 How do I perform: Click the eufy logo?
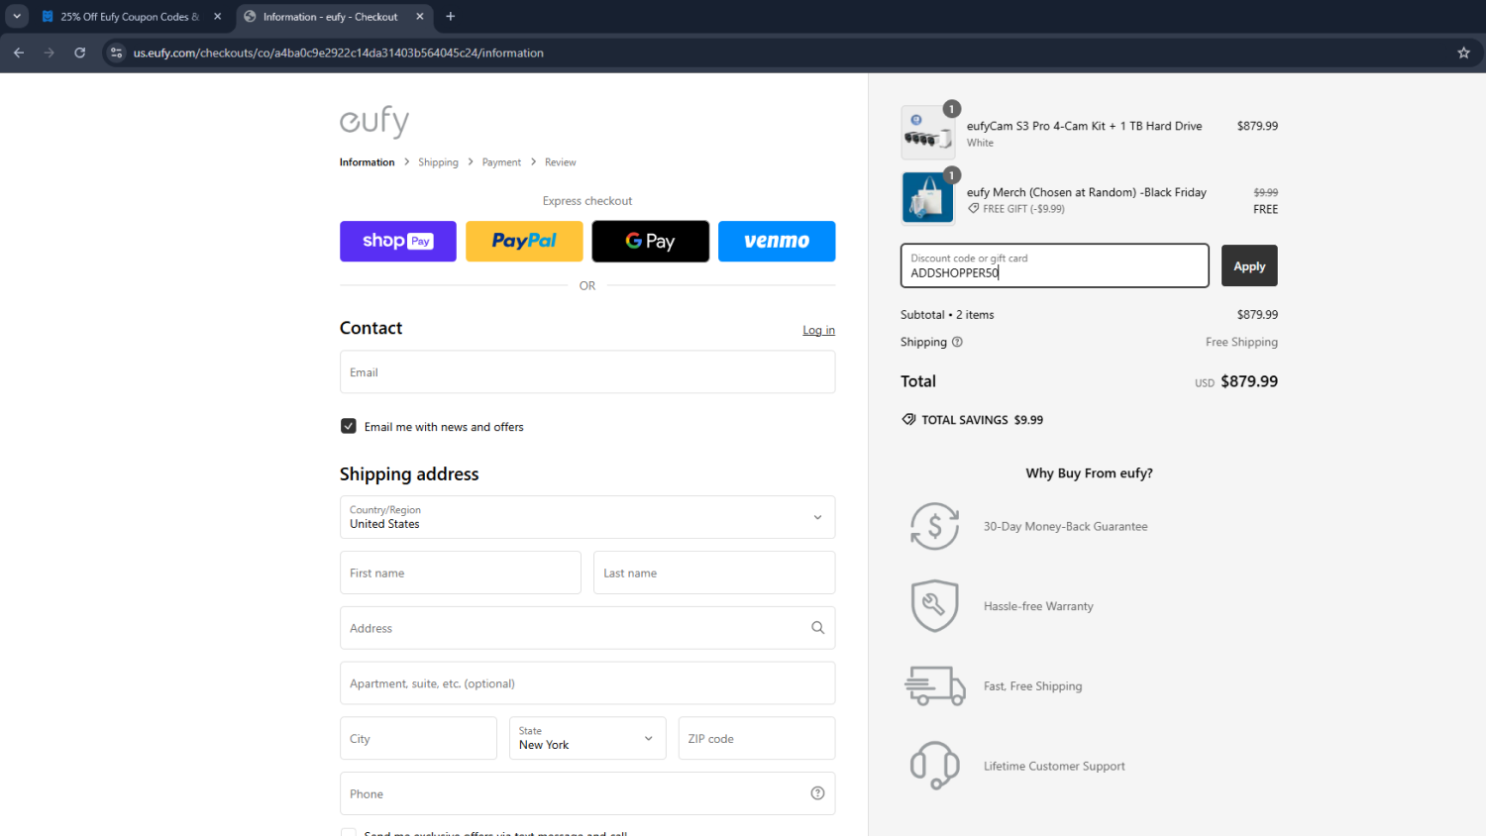point(374,121)
